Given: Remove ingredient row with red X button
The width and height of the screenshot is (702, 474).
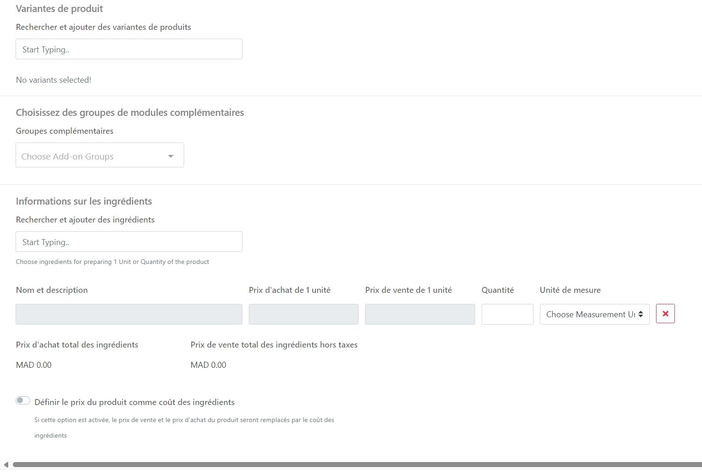Looking at the screenshot, I should point(665,314).
